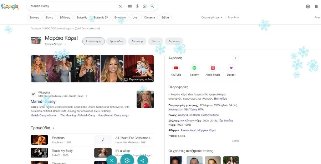The width and height of the screenshot is (321, 164).
Task: Dismiss the snow effect with X button
Action: tap(112, 160)
